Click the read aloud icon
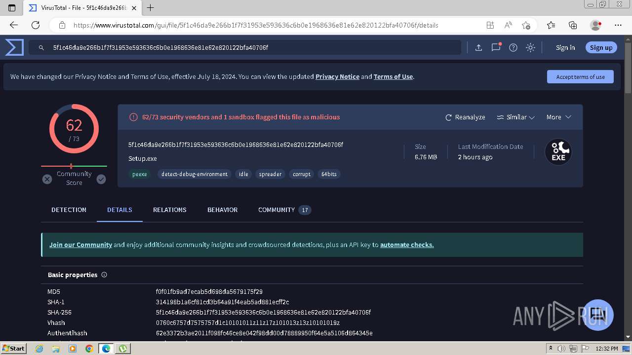 [x=508, y=25]
